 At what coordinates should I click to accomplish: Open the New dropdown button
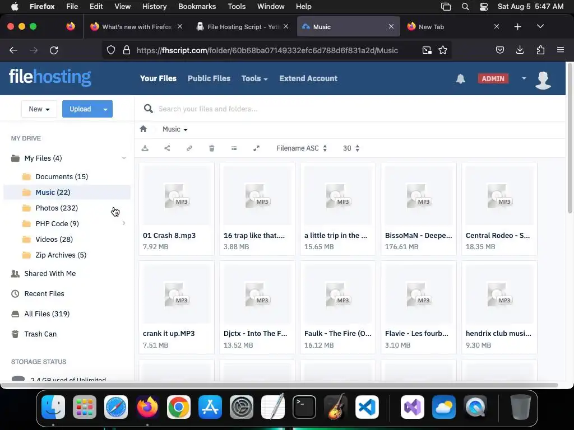click(x=39, y=109)
